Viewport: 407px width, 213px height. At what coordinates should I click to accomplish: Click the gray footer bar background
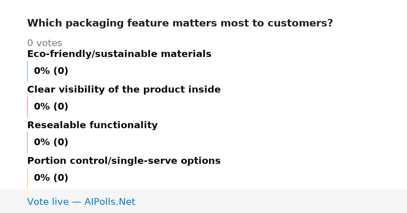click(271, 201)
